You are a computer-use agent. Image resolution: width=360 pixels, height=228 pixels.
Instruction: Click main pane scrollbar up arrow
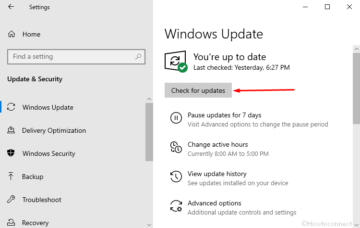[x=356, y=49]
